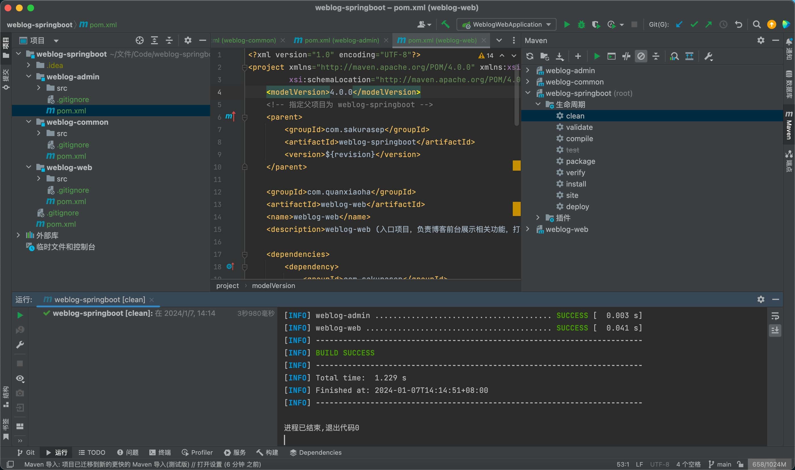Debug WeblogWebApplication with the bug icon
Screen dimensions: 795x470
(x=581, y=24)
